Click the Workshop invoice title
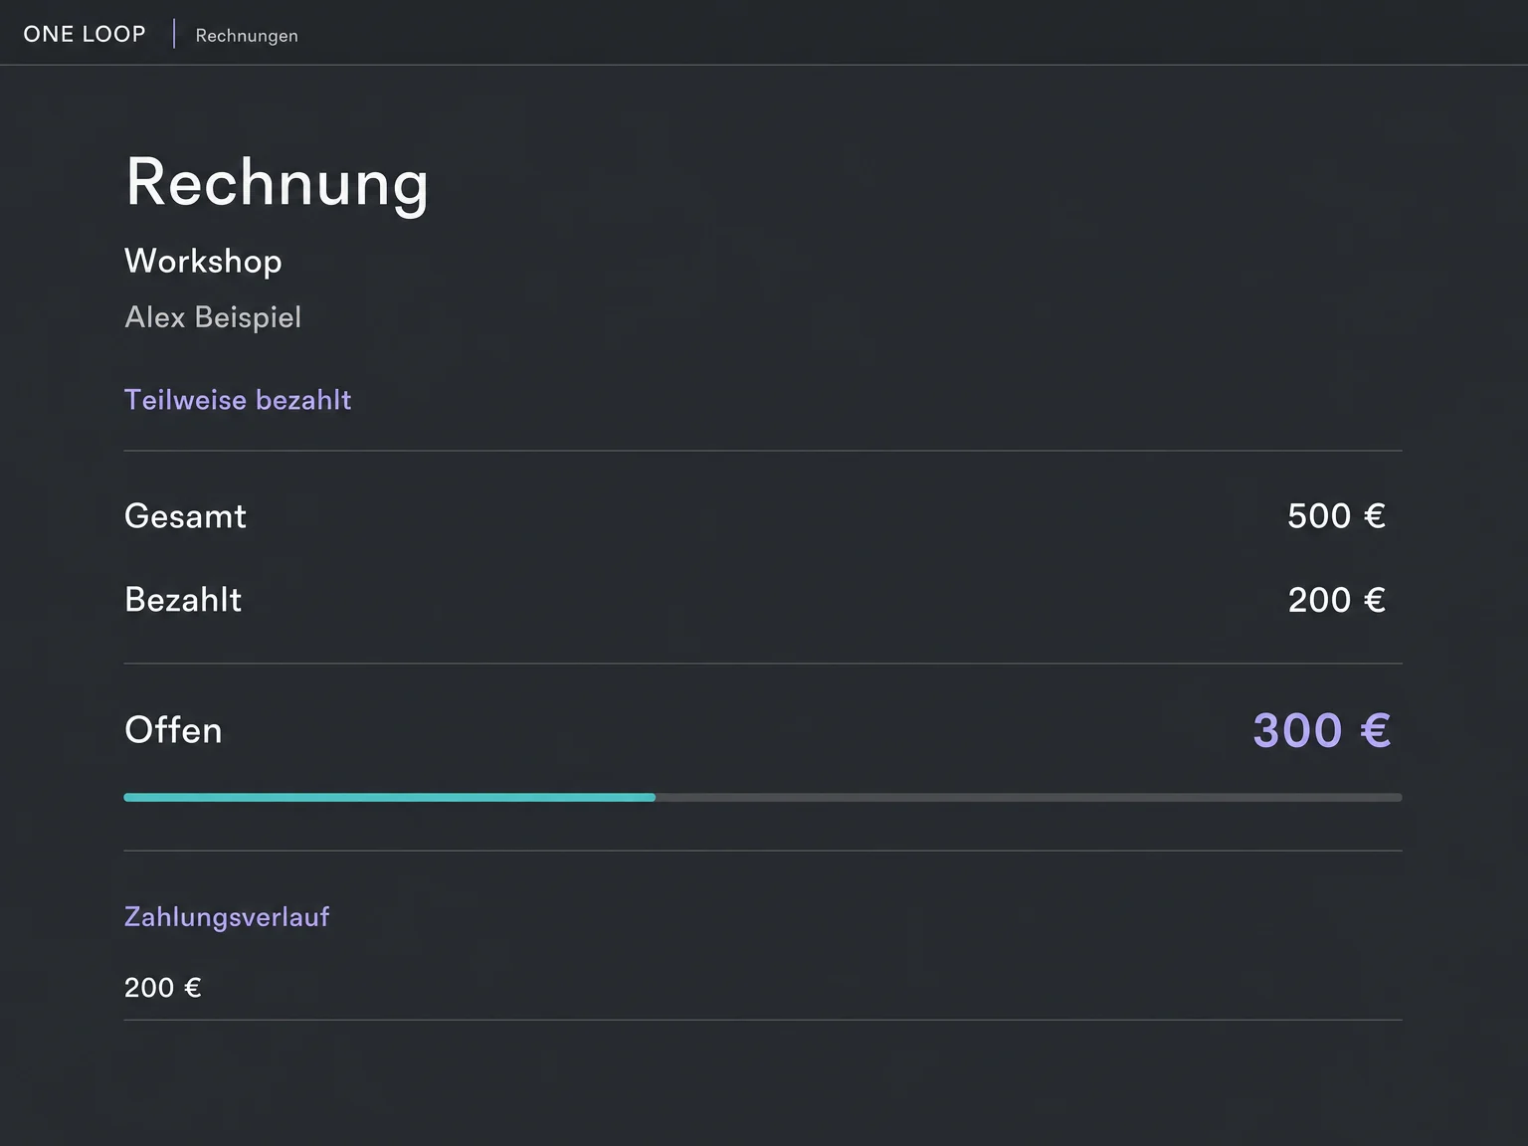The height and width of the screenshot is (1146, 1528). tap(203, 261)
